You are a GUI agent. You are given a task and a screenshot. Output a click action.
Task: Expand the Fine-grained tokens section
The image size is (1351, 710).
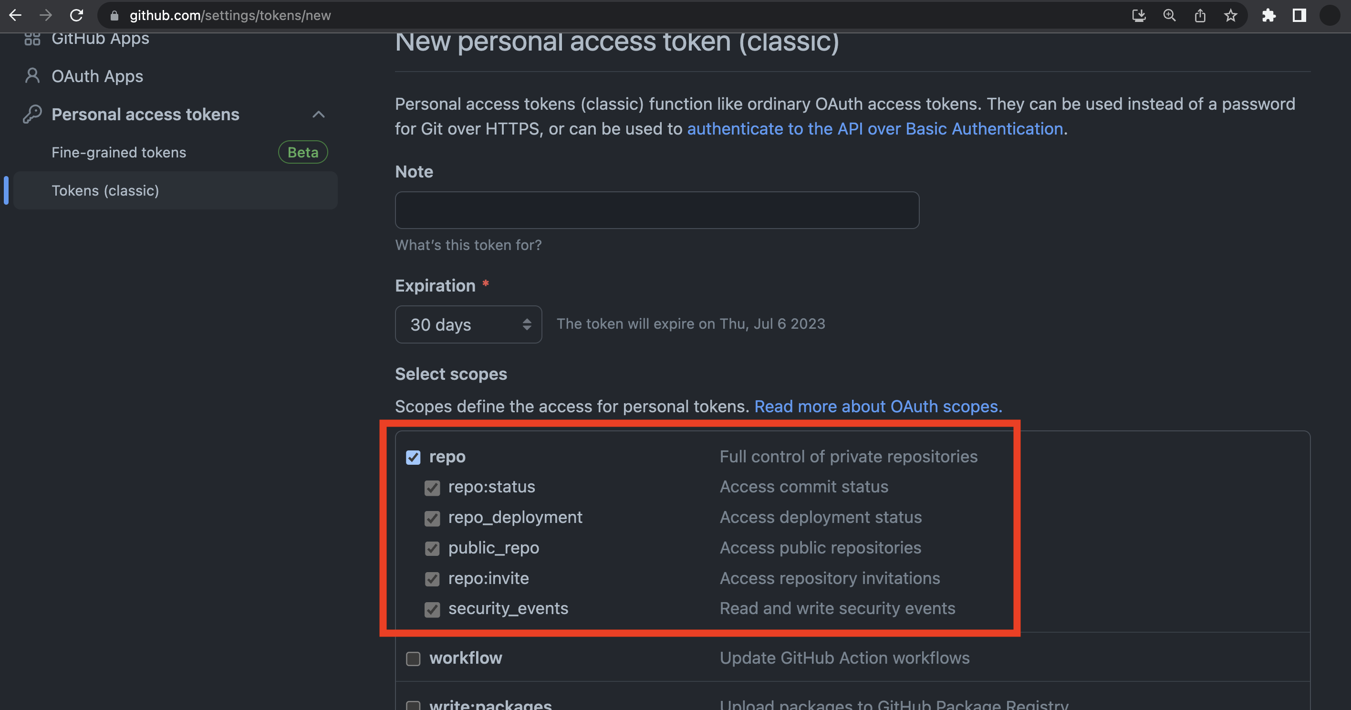click(x=119, y=151)
